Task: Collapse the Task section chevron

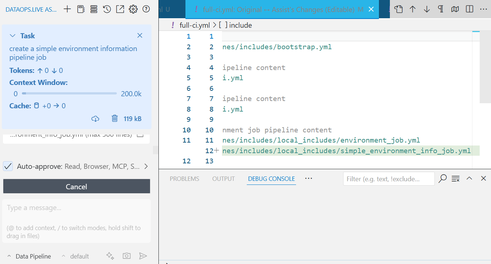Action: [x=13, y=36]
